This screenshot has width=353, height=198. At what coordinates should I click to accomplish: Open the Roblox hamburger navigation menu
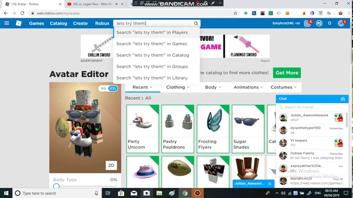(7, 23)
